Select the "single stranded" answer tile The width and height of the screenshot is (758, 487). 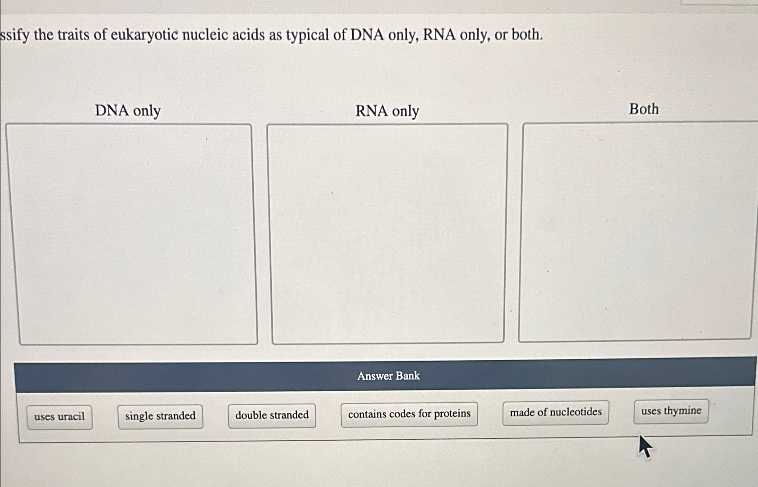(x=160, y=416)
